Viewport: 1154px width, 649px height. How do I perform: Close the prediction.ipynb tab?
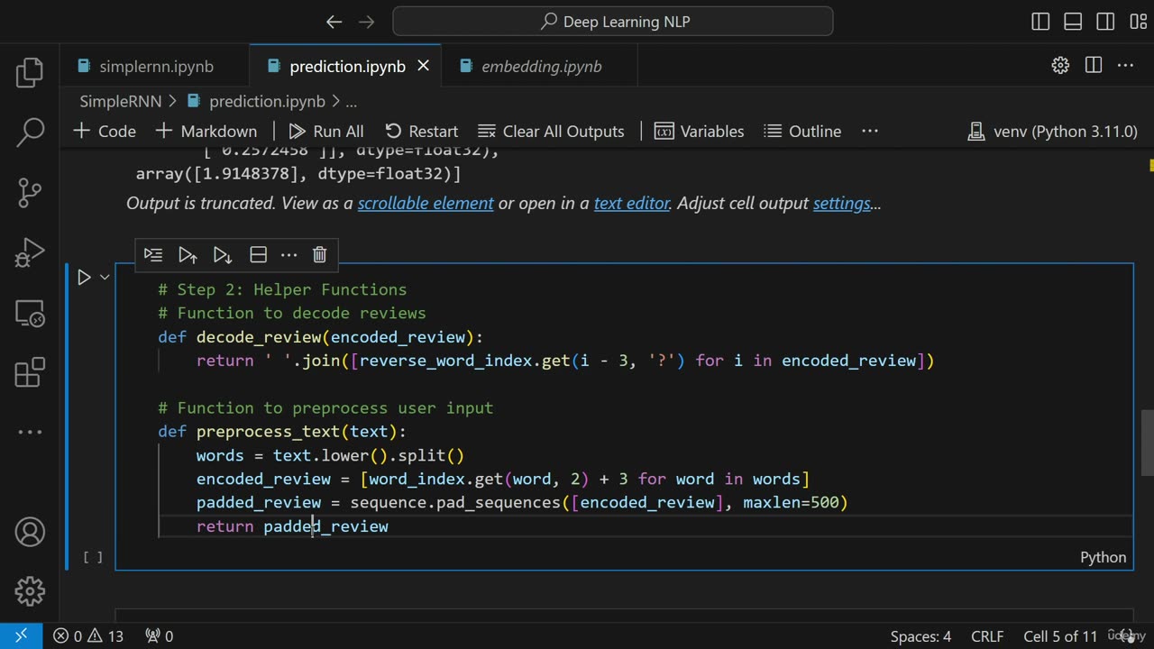pos(423,66)
